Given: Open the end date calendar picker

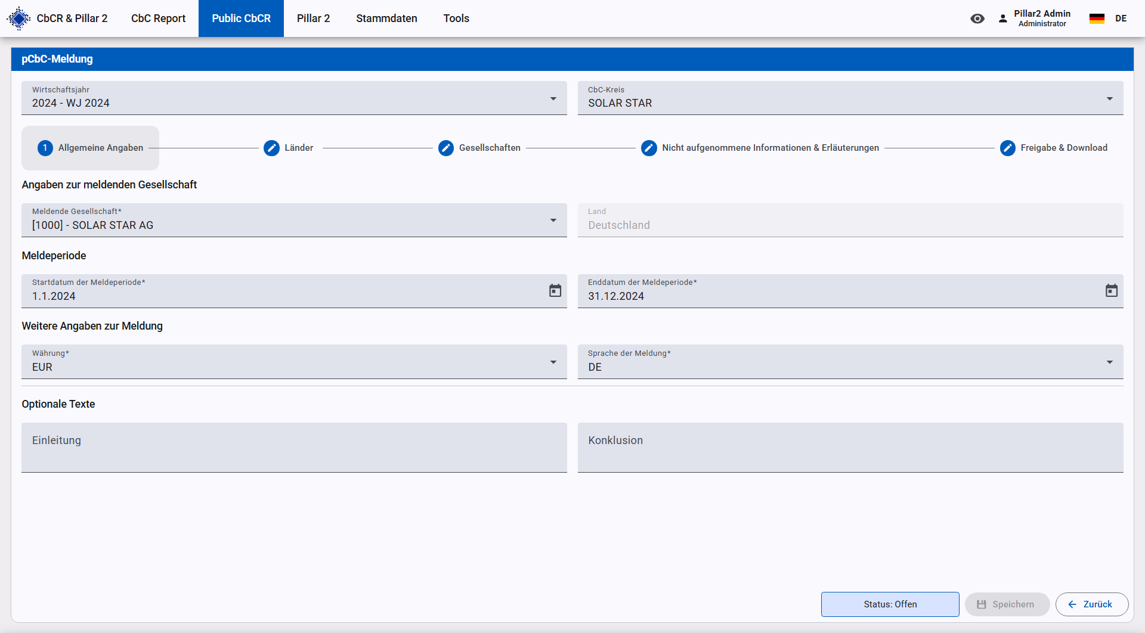Looking at the screenshot, I should pyautogui.click(x=1111, y=291).
